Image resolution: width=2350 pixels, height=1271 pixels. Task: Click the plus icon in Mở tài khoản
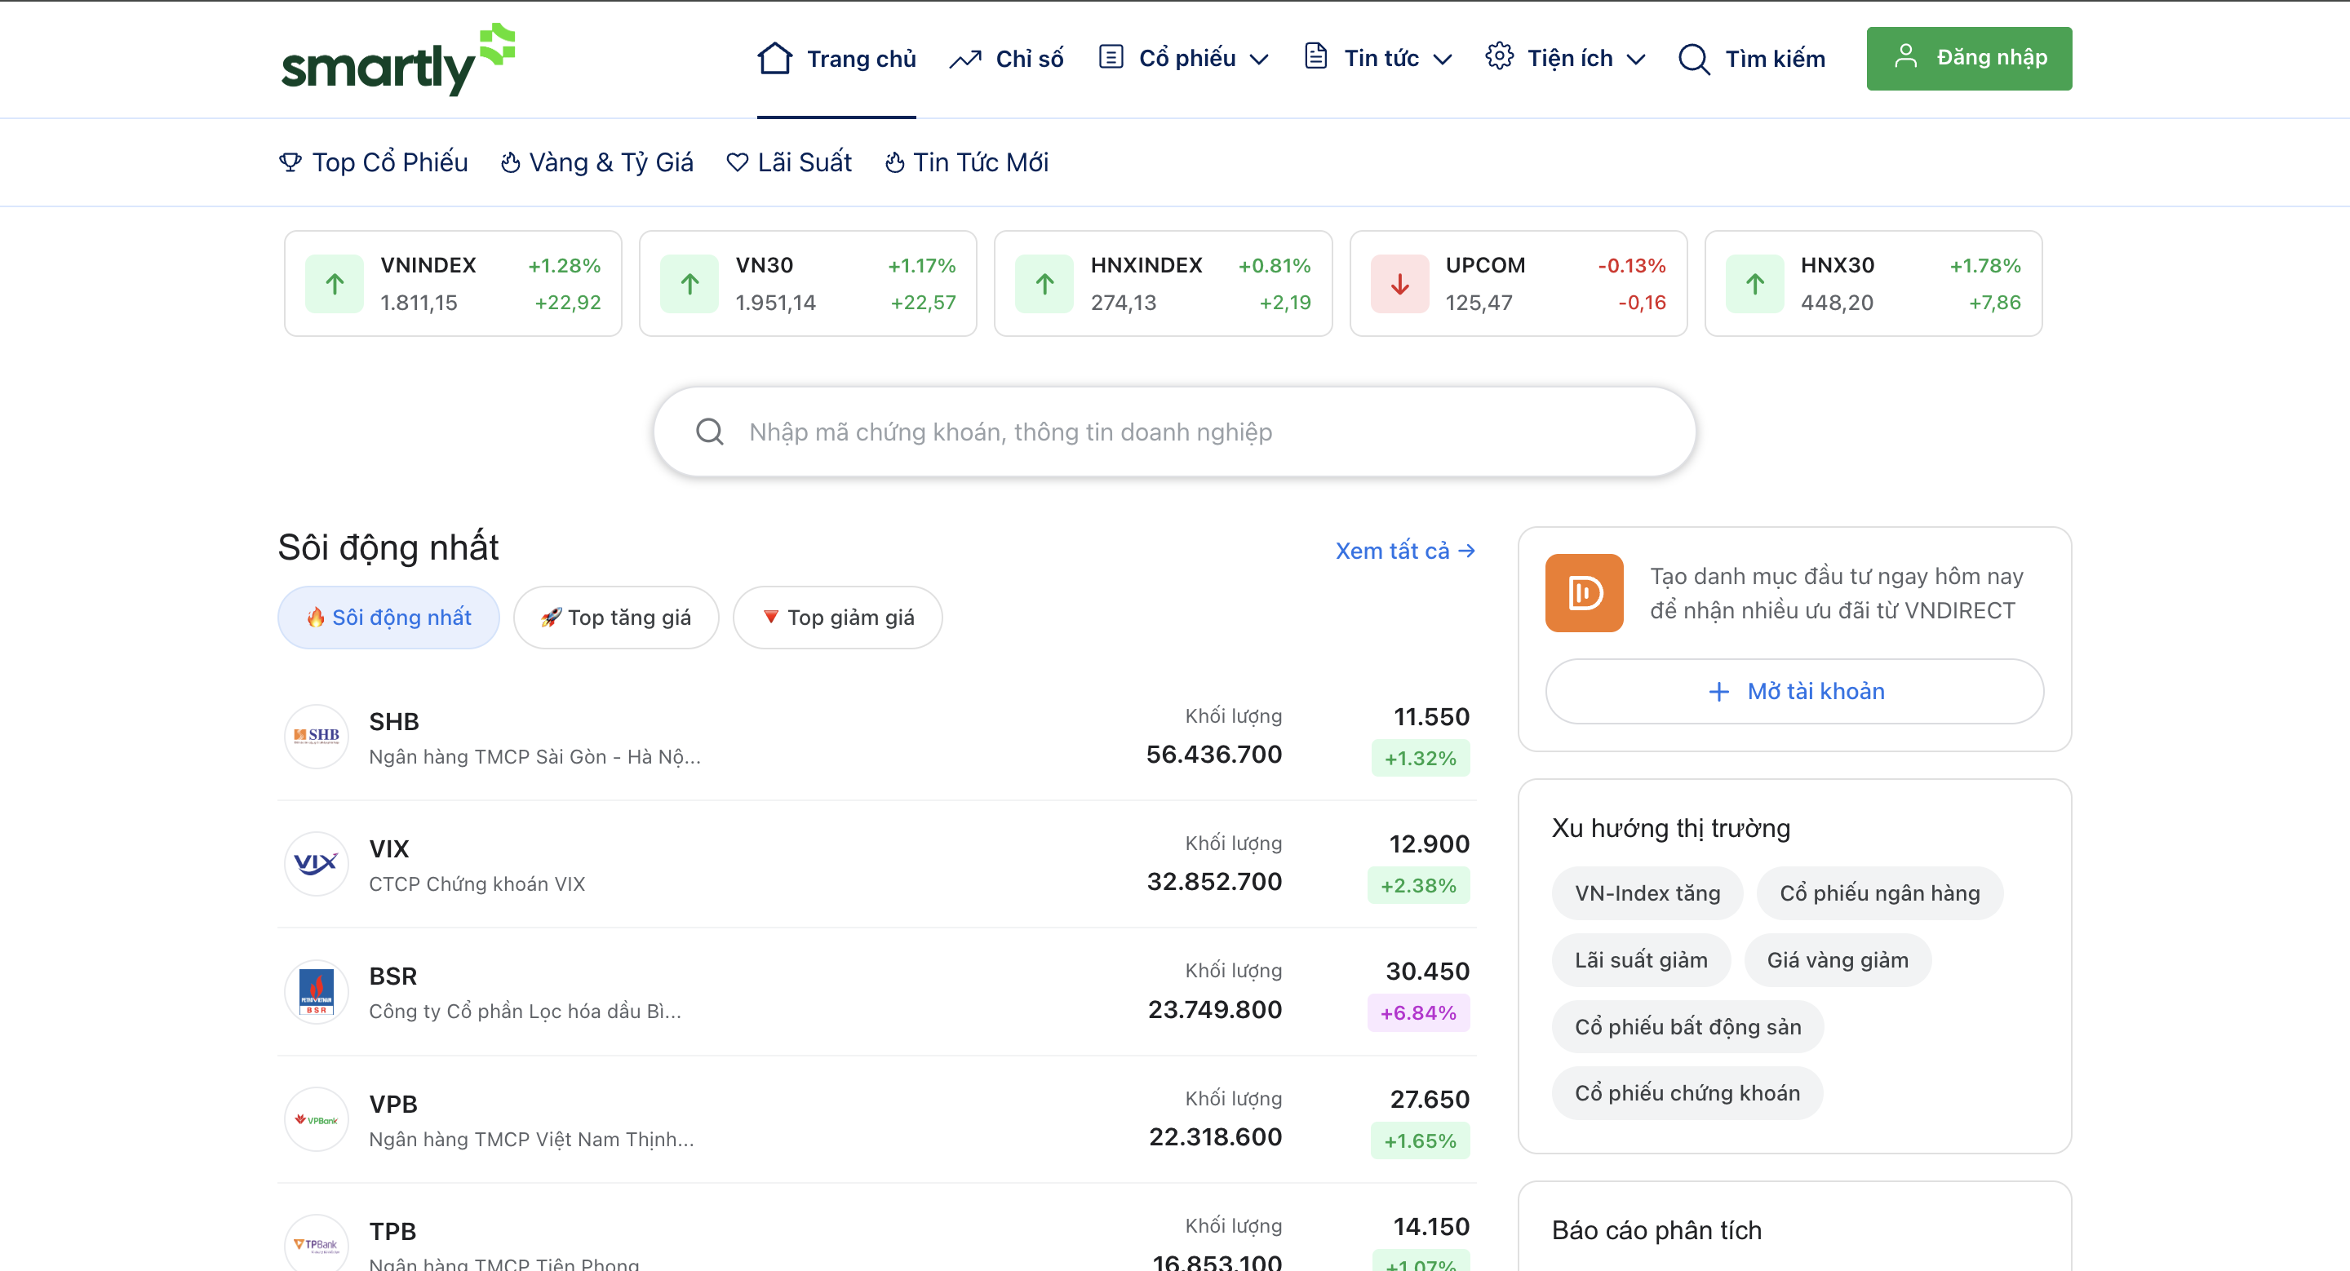tap(1718, 692)
